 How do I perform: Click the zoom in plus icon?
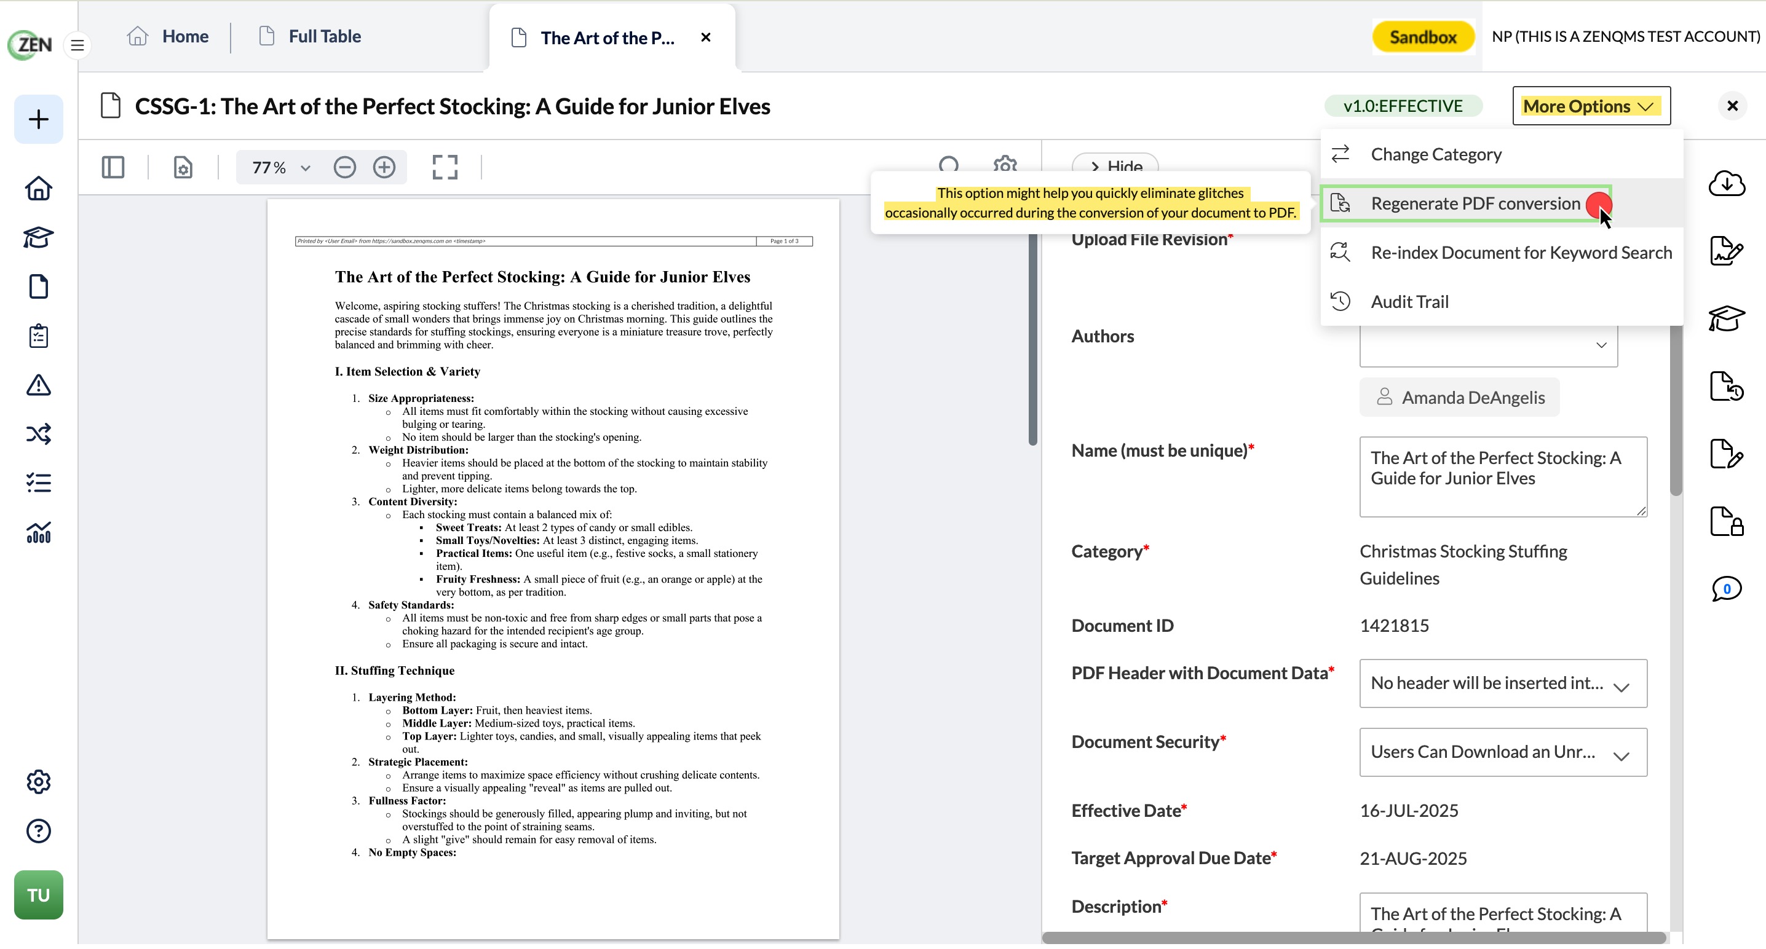click(384, 168)
